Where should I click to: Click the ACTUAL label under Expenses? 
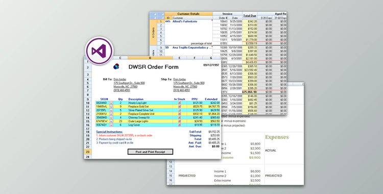(271, 151)
